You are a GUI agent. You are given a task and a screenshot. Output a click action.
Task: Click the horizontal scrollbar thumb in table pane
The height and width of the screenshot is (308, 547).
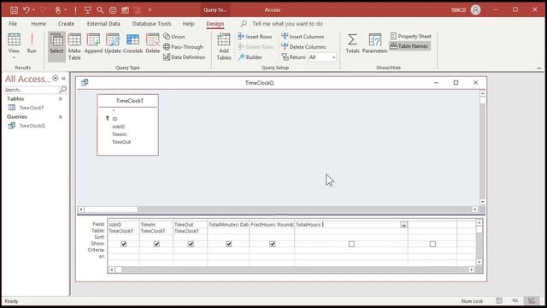111,210
